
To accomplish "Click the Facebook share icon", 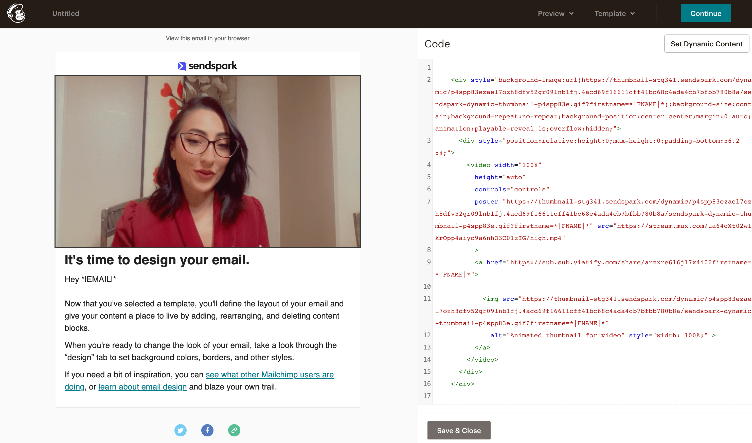I will [x=207, y=430].
